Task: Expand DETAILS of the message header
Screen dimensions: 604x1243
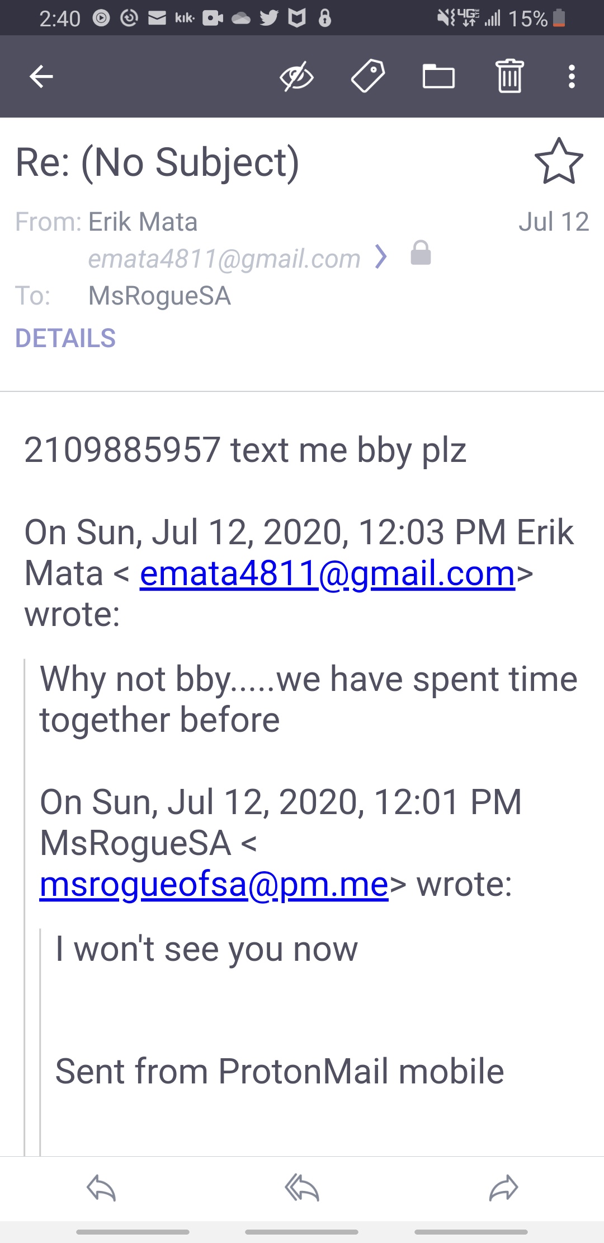Action: pos(65,338)
